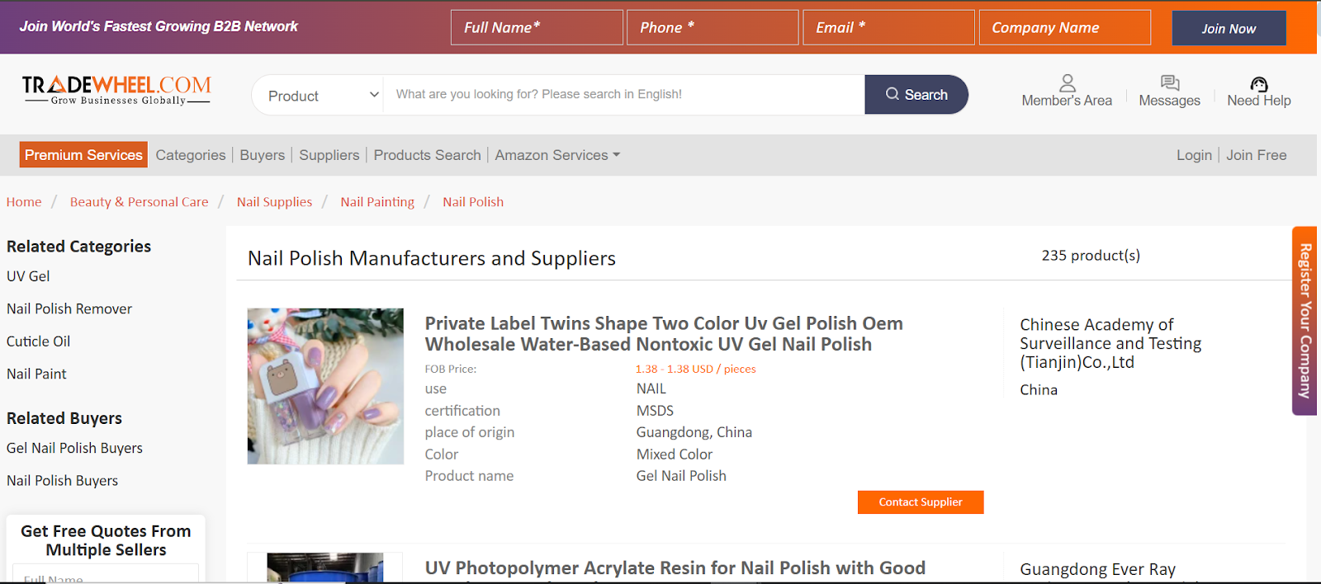
Task: Click the Search button with magnifier
Action: (916, 95)
